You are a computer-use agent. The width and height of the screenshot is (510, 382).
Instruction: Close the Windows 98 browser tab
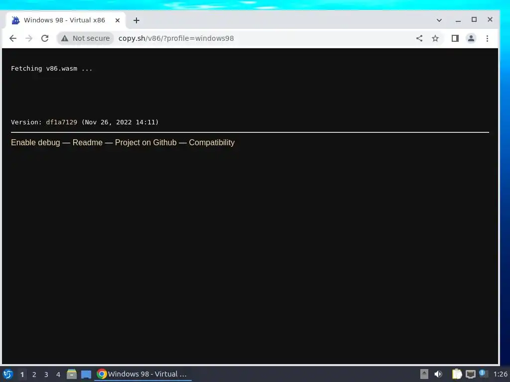click(118, 20)
